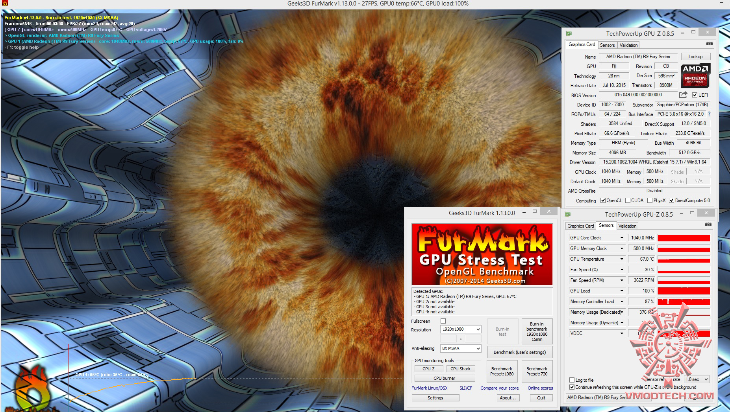Click the GPU Load red history graph
The image size is (730, 412).
click(683, 291)
